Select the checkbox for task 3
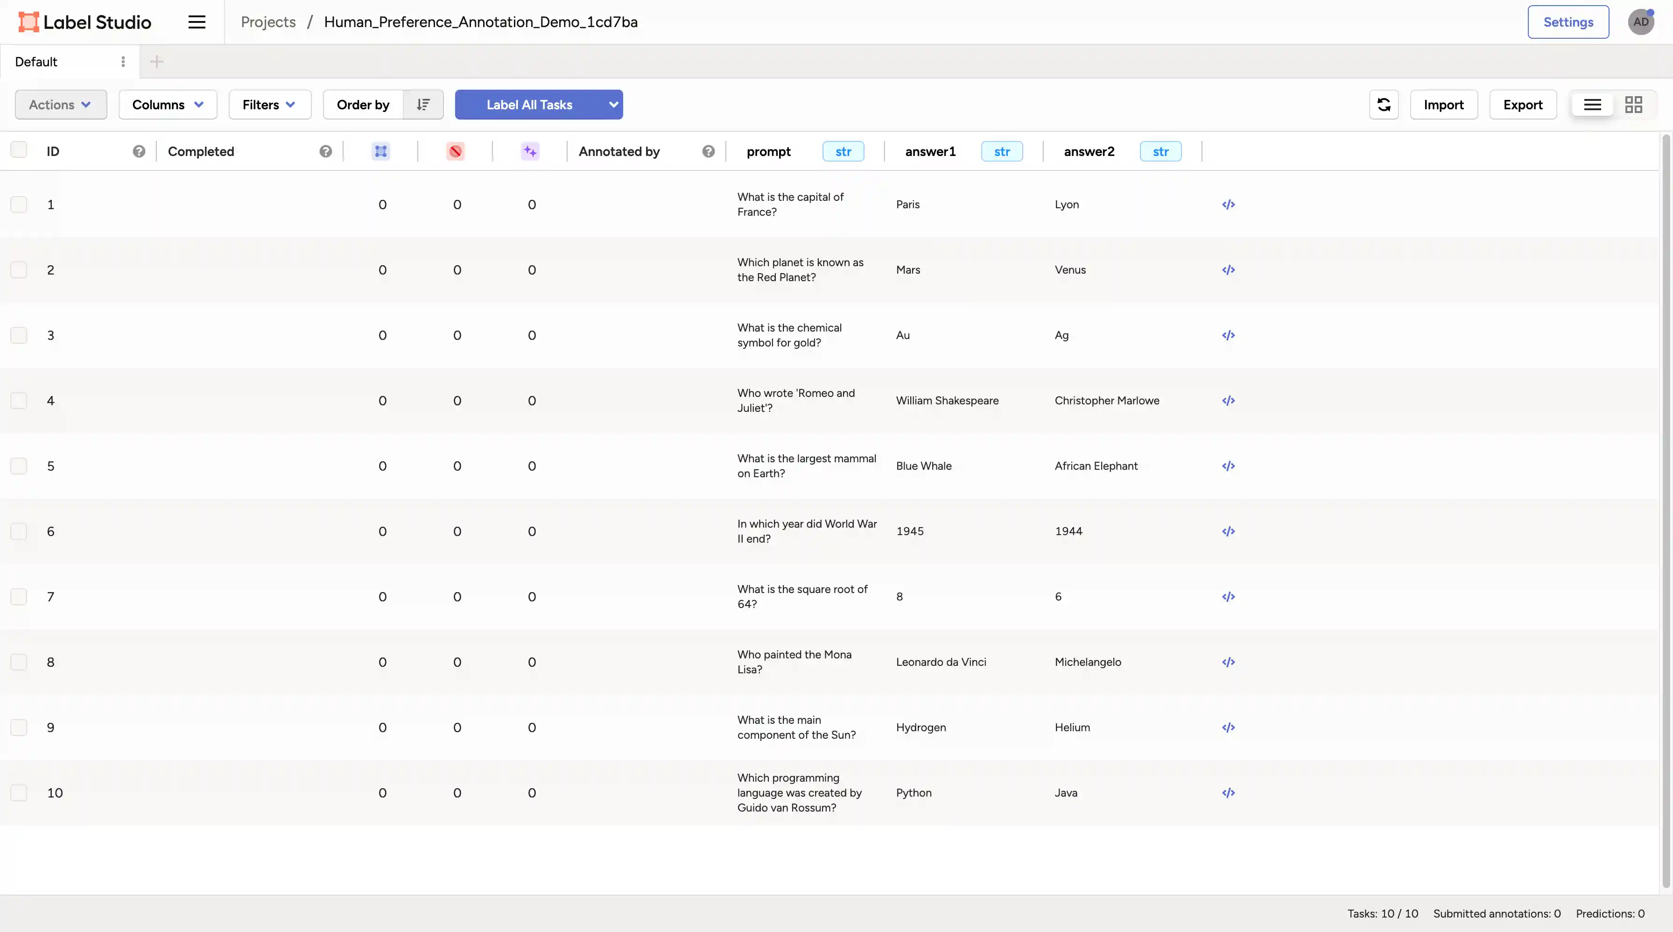The image size is (1673, 932). 19,335
